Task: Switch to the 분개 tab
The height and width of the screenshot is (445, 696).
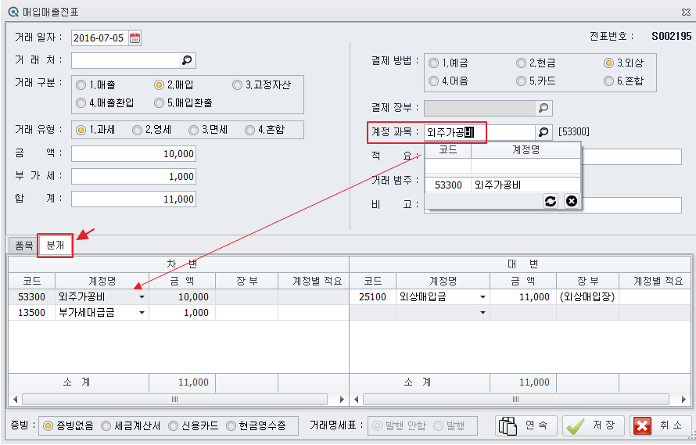Action: tap(55, 245)
